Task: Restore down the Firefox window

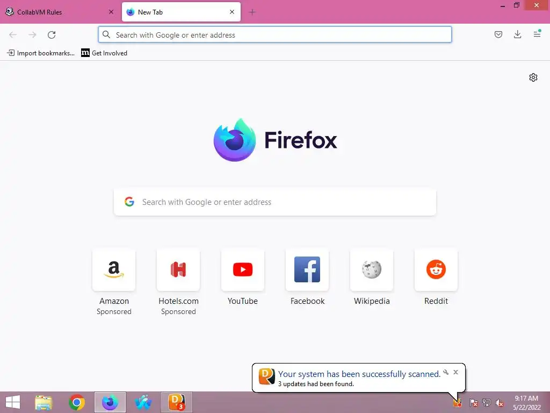Action: tap(516, 5)
